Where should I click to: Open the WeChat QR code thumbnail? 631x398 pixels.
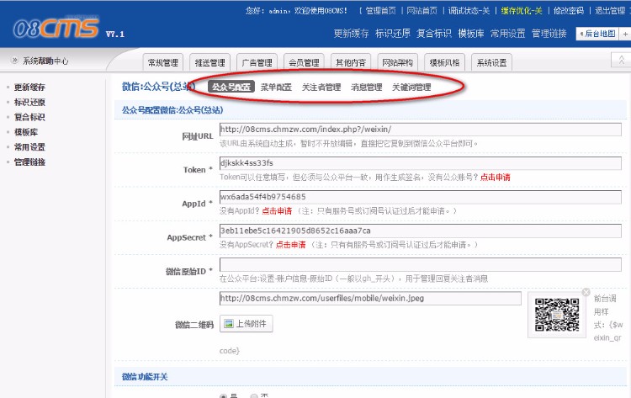(x=557, y=315)
